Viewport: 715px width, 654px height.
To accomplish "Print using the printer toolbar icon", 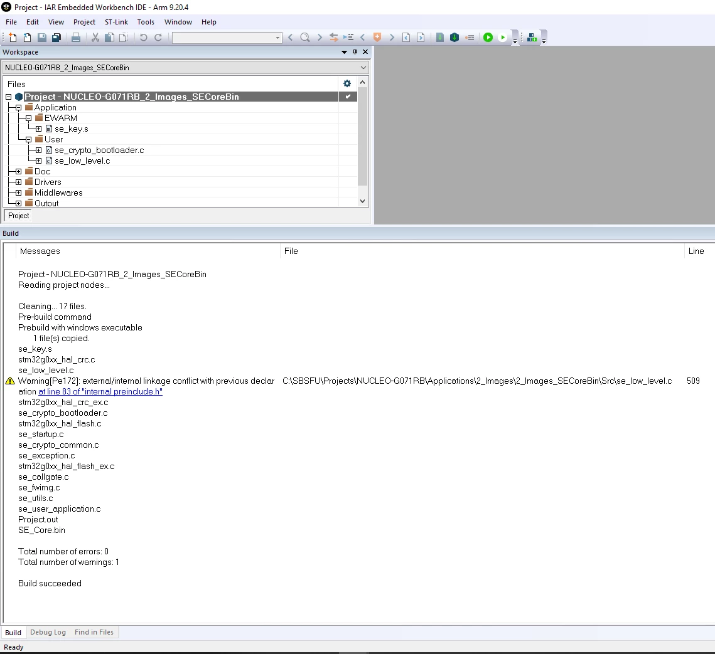I will [76, 38].
